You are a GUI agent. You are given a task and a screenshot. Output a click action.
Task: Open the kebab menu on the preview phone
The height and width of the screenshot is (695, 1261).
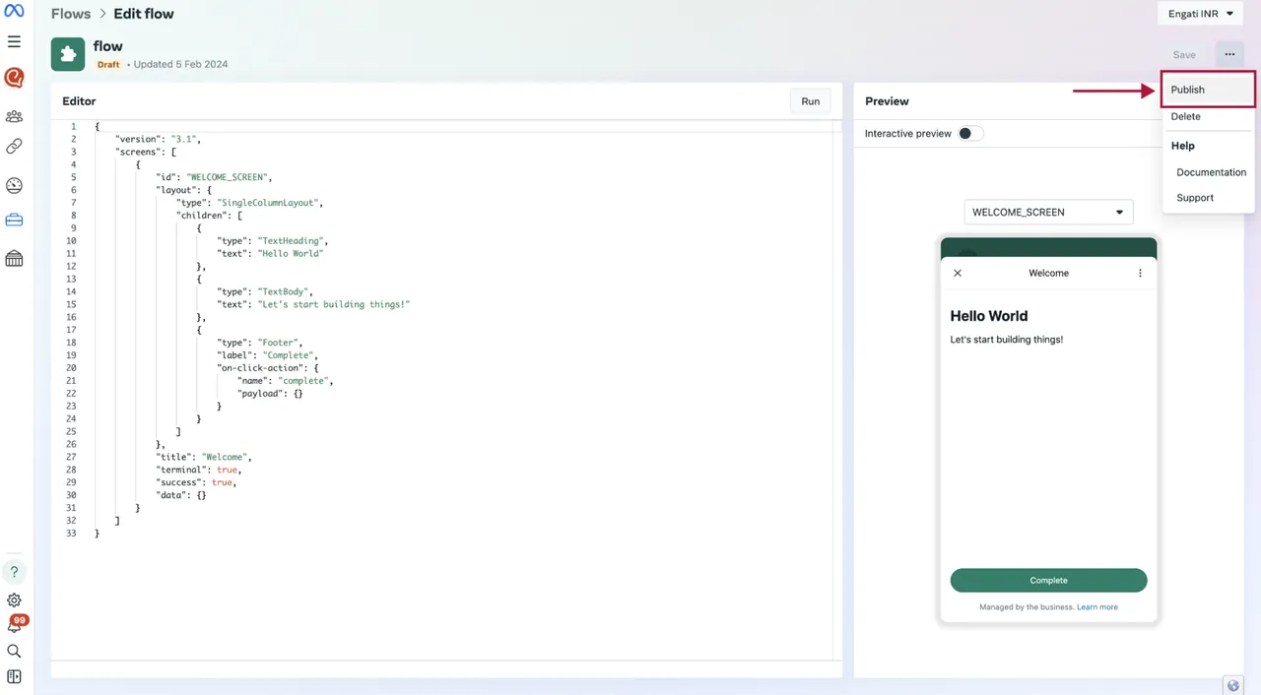point(1140,273)
